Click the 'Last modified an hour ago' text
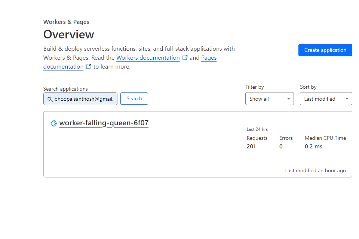Viewport: 359px width, 239px height. tap(316, 170)
